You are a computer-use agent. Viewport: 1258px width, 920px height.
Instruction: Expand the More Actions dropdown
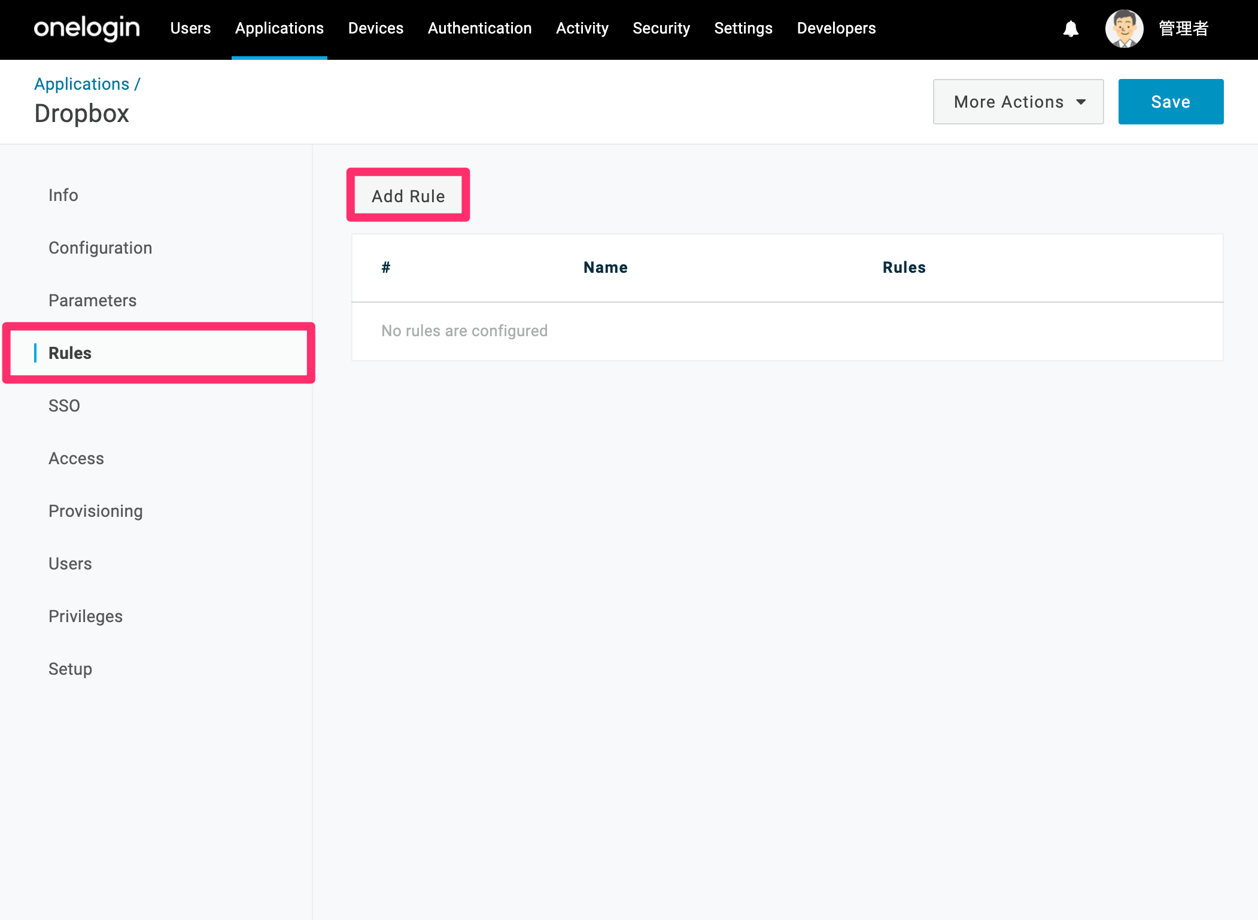click(1018, 102)
